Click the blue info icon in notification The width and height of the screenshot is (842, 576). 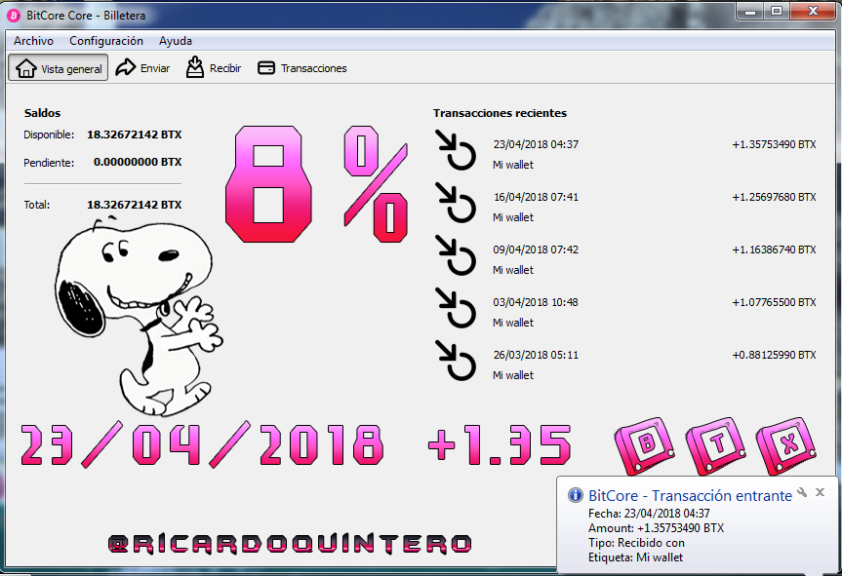pyautogui.click(x=575, y=495)
